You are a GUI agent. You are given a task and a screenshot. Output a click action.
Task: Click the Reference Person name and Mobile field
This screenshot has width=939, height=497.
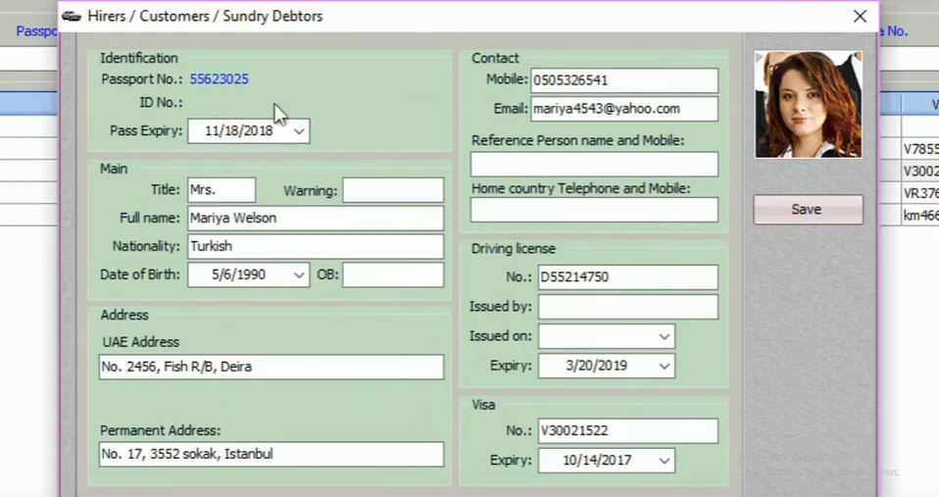[594, 164]
